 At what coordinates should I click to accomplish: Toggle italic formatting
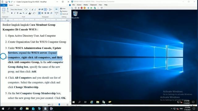15,13
